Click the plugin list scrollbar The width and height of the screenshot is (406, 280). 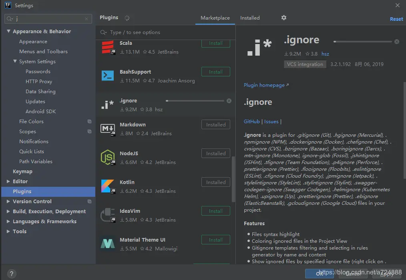(x=233, y=179)
